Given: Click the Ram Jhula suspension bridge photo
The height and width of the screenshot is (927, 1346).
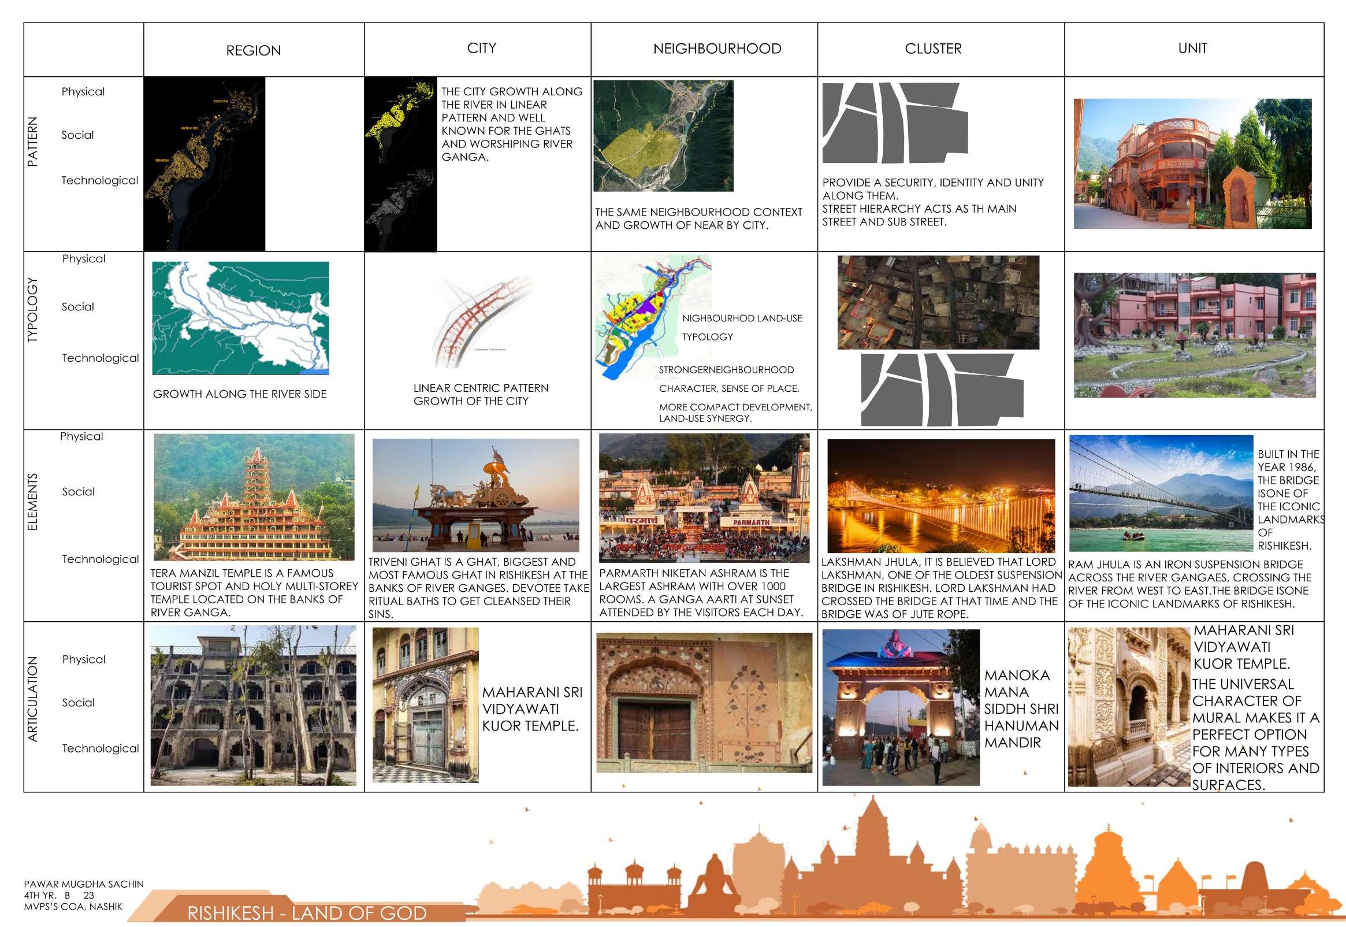Looking at the screenshot, I should point(1161,493).
